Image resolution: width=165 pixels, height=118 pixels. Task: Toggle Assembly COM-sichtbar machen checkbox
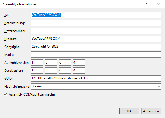pos(5,94)
